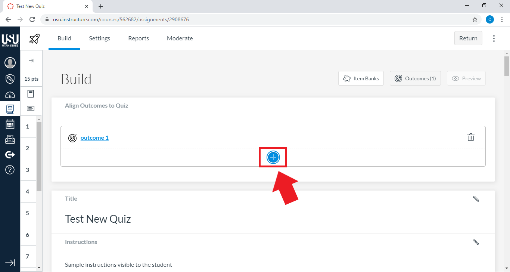Open the account profile avatar
Image resolution: width=510 pixels, height=272 pixels.
pos(10,63)
